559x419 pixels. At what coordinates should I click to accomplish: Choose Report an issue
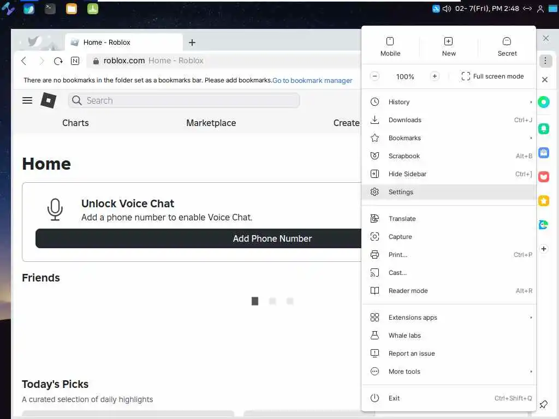tap(449, 354)
